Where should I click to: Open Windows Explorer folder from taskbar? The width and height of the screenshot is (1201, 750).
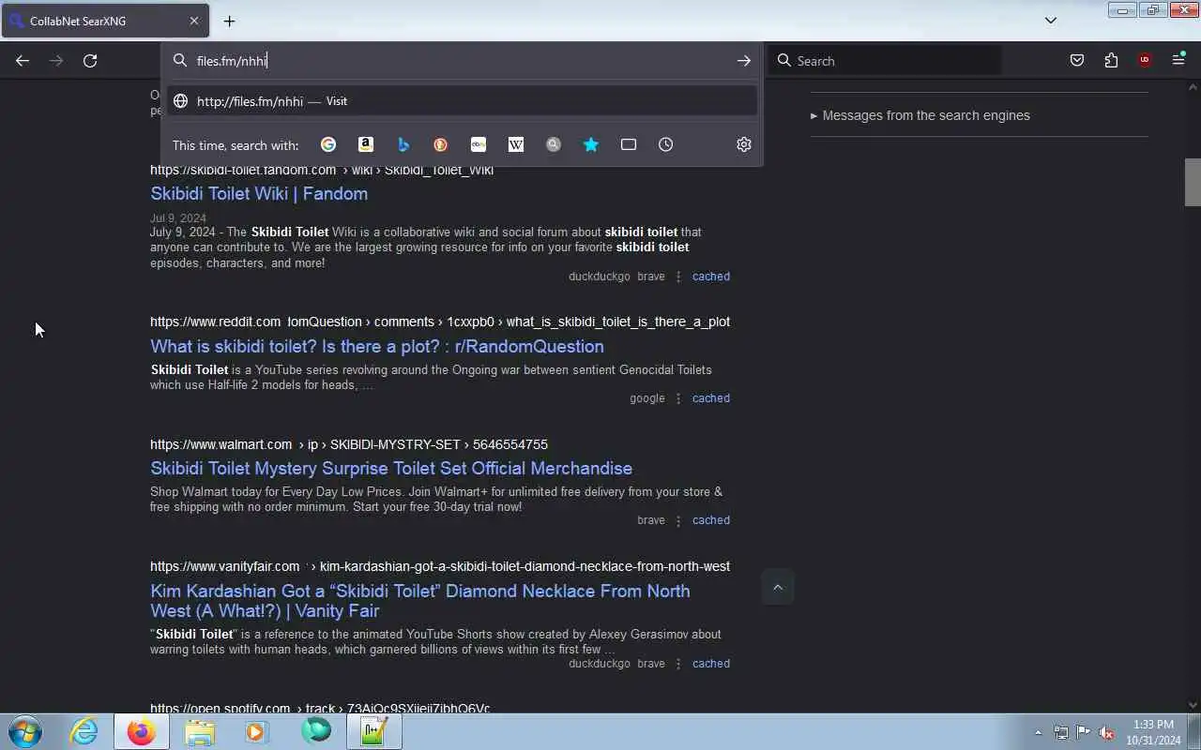pyautogui.click(x=200, y=731)
